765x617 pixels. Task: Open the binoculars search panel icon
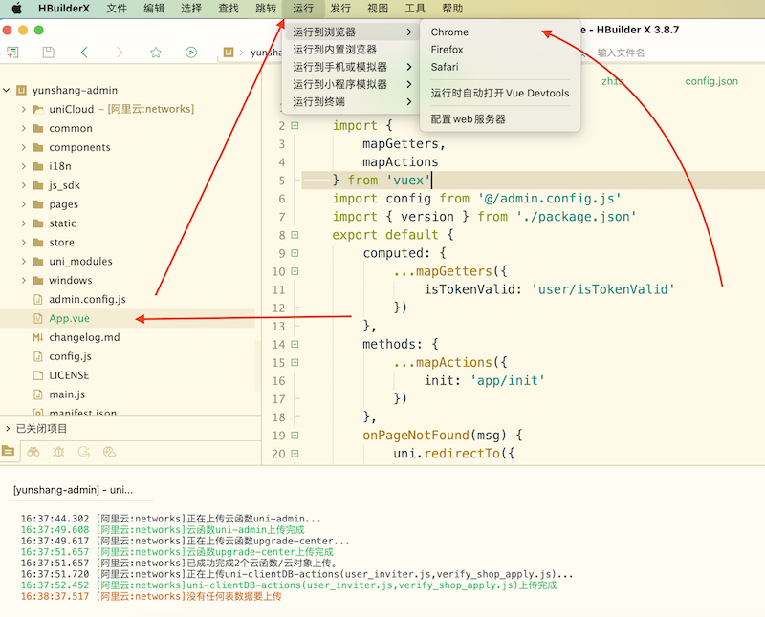pos(33,452)
